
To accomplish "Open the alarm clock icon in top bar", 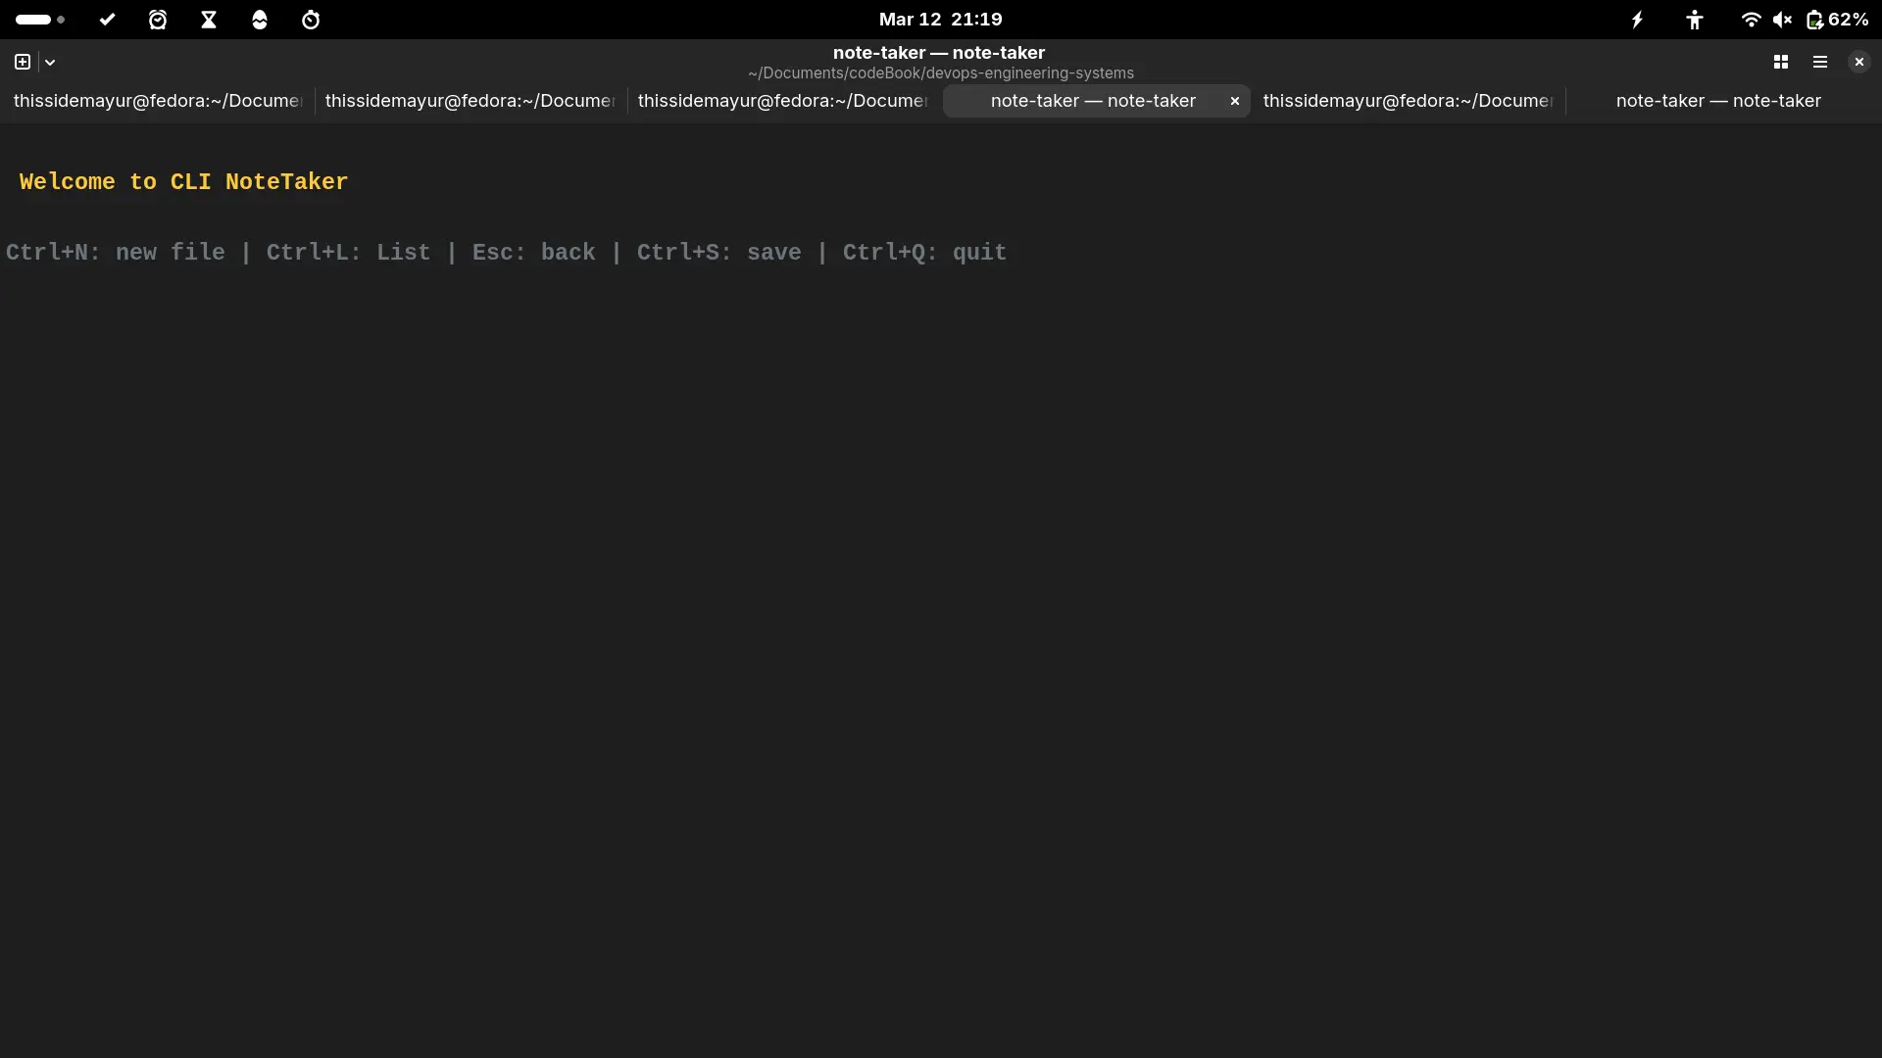I will click(158, 20).
